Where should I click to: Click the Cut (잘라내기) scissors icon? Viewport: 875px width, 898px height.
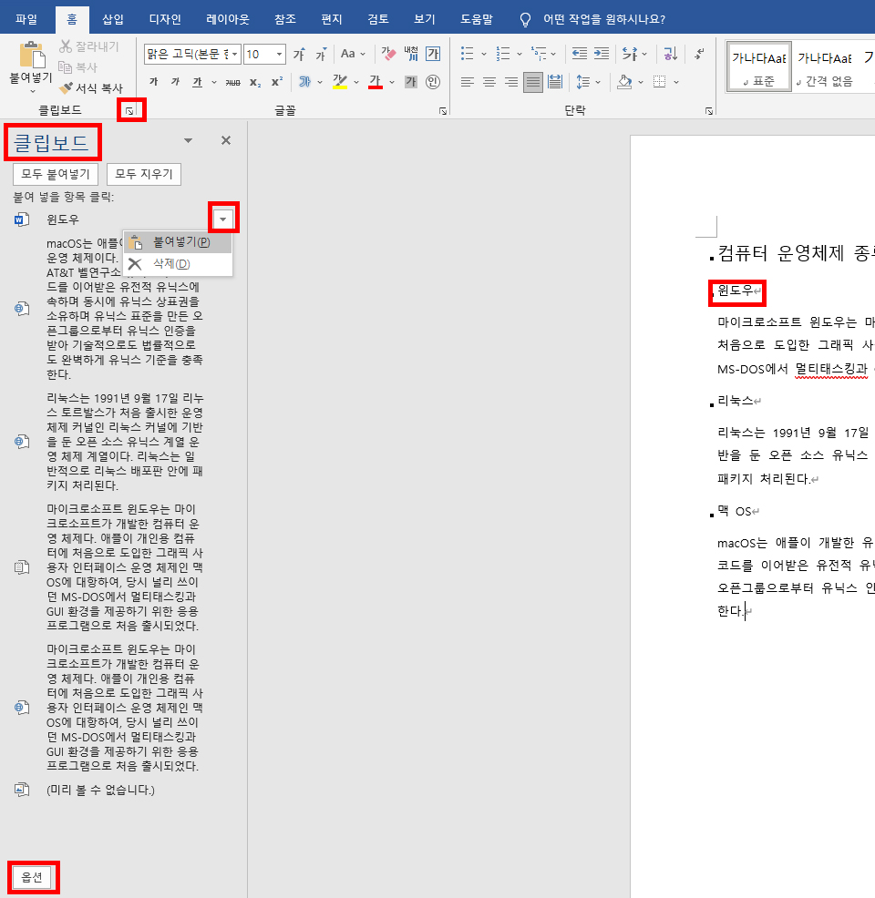(x=66, y=46)
